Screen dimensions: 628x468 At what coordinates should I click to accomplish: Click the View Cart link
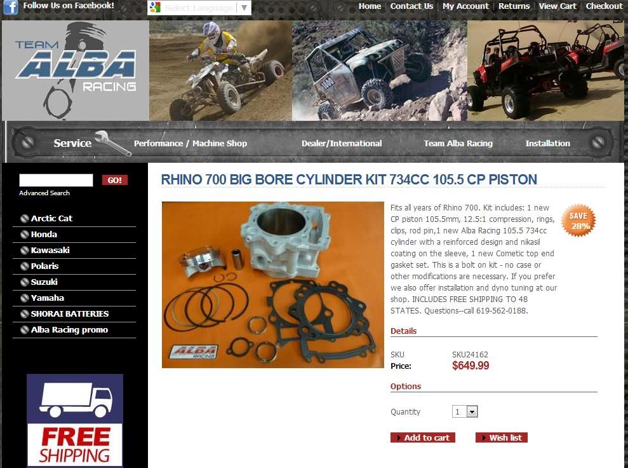pyautogui.click(x=557, y=6)
